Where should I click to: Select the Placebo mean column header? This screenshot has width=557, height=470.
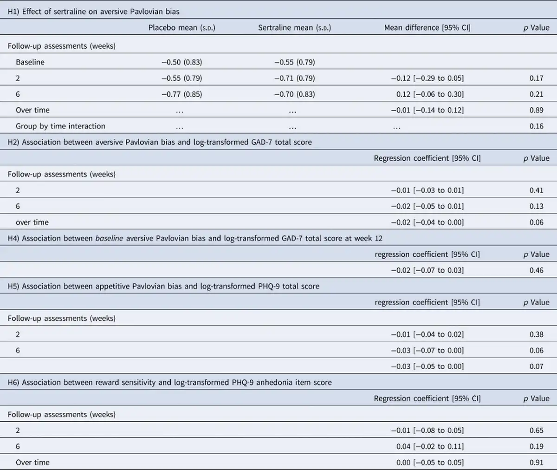pos(181,27)
